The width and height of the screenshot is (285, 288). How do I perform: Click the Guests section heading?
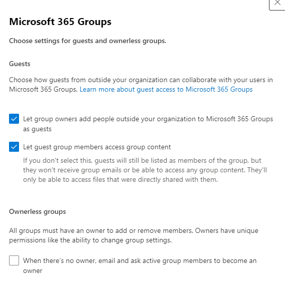tap(20, 64)
